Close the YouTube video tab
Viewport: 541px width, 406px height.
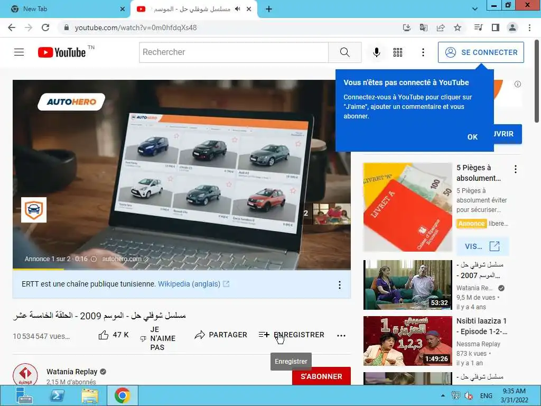pyautogui.click(x=249, y=9)
